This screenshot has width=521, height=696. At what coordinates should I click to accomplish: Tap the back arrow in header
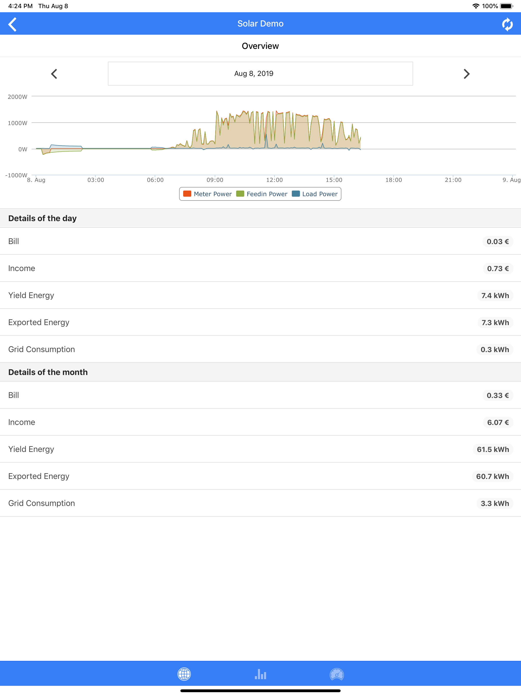[12, 24]
